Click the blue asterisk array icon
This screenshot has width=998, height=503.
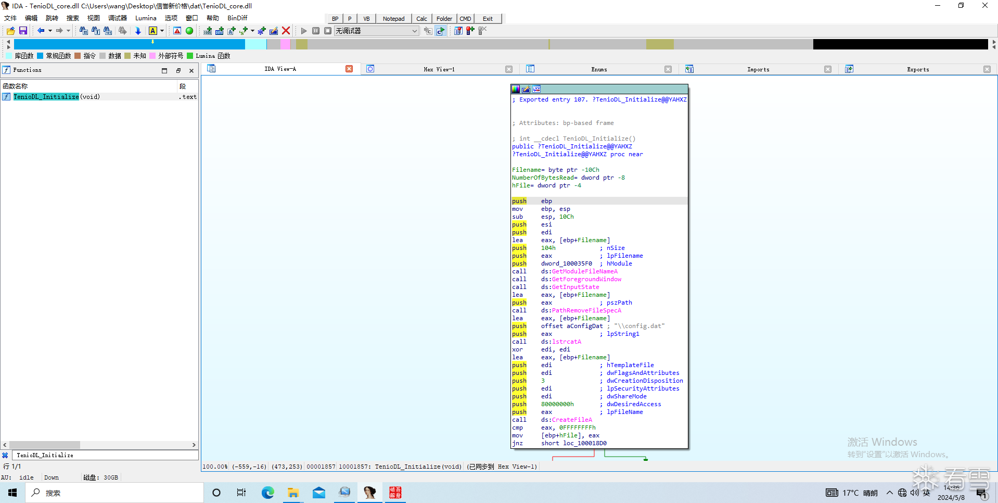pos(262,31)
